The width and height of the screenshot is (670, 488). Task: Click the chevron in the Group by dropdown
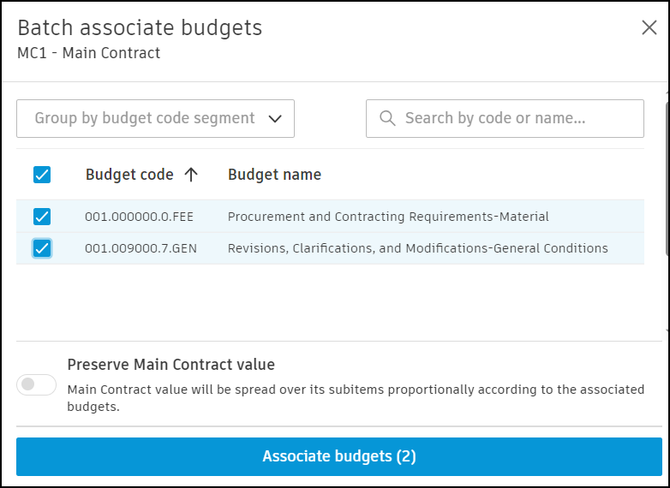click(x=275, y=119)
